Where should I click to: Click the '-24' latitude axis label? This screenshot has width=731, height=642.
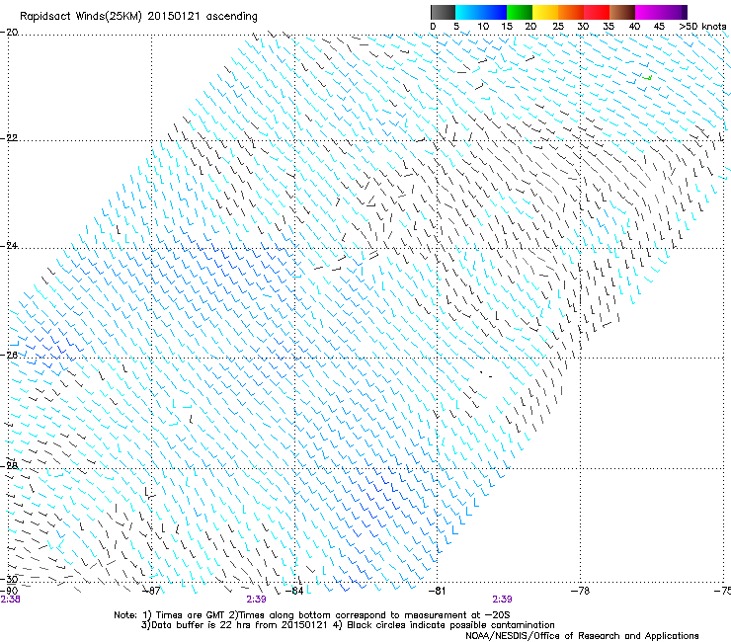(9, 246)
